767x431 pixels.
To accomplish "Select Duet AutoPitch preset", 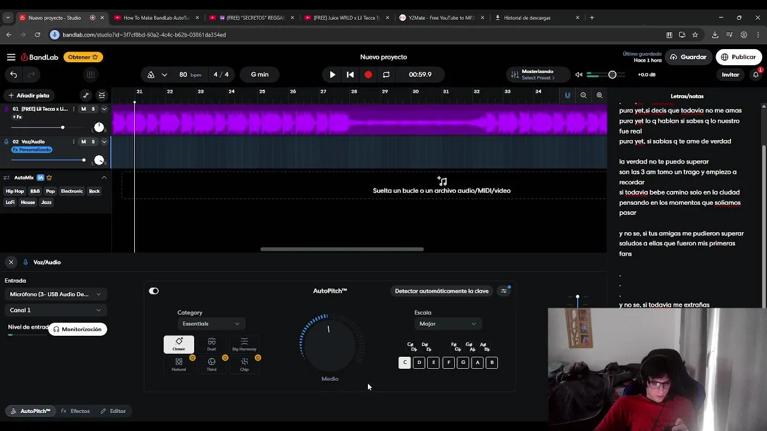I will (x=212, y=345).
